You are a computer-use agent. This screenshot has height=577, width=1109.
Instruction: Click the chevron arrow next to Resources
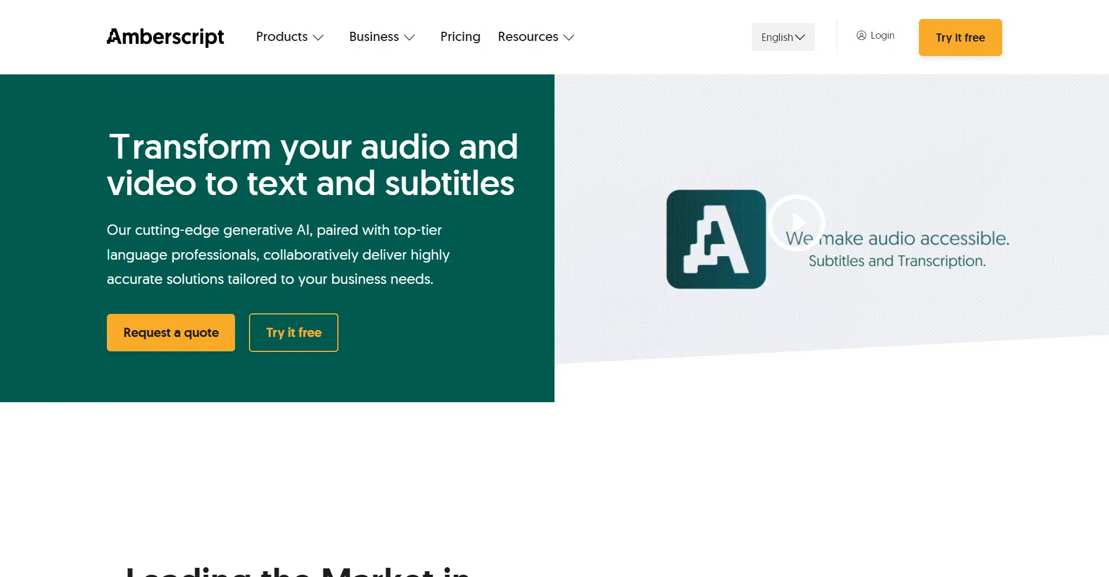point(569,38)
